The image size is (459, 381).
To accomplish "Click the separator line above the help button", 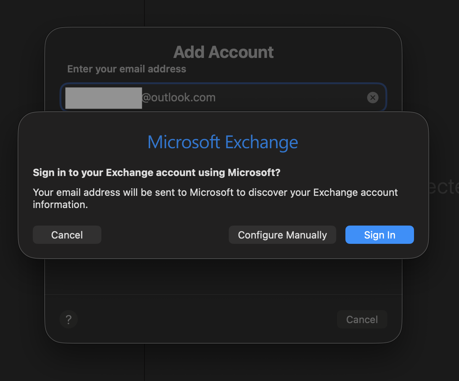I will pyautogui.click(x=223, y=295).
